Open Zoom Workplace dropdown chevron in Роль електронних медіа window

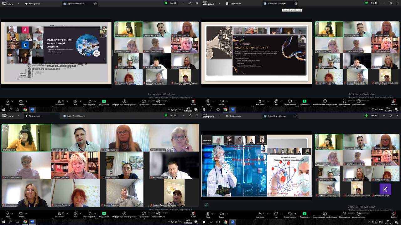[18, 3]
